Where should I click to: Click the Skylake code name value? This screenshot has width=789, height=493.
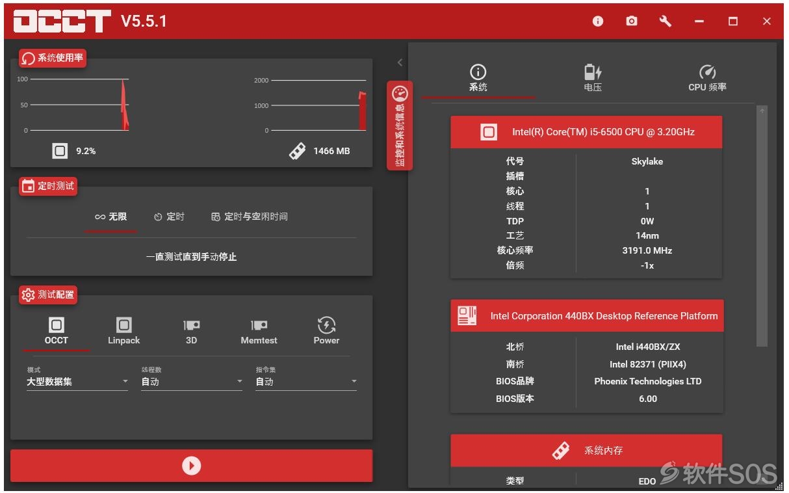(x=647, y=161)
